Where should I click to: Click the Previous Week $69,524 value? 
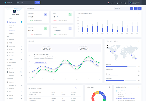click(x=84, y=49)
